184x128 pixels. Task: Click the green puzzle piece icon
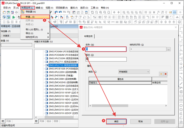click(x=14, y=17)
